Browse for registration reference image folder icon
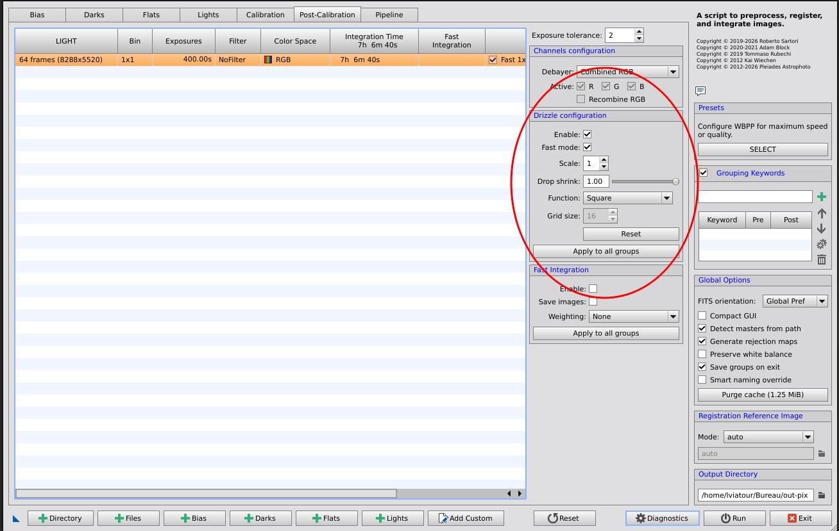 pos(821,453)
